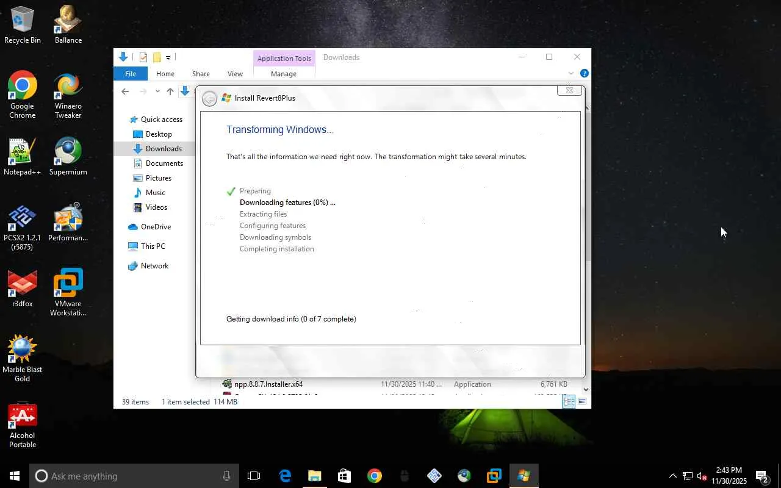Open the taskbar clock showing 2:43 PM
This screenshot has height=488, width=781.
pyautogui.click(x=729, y=476)
